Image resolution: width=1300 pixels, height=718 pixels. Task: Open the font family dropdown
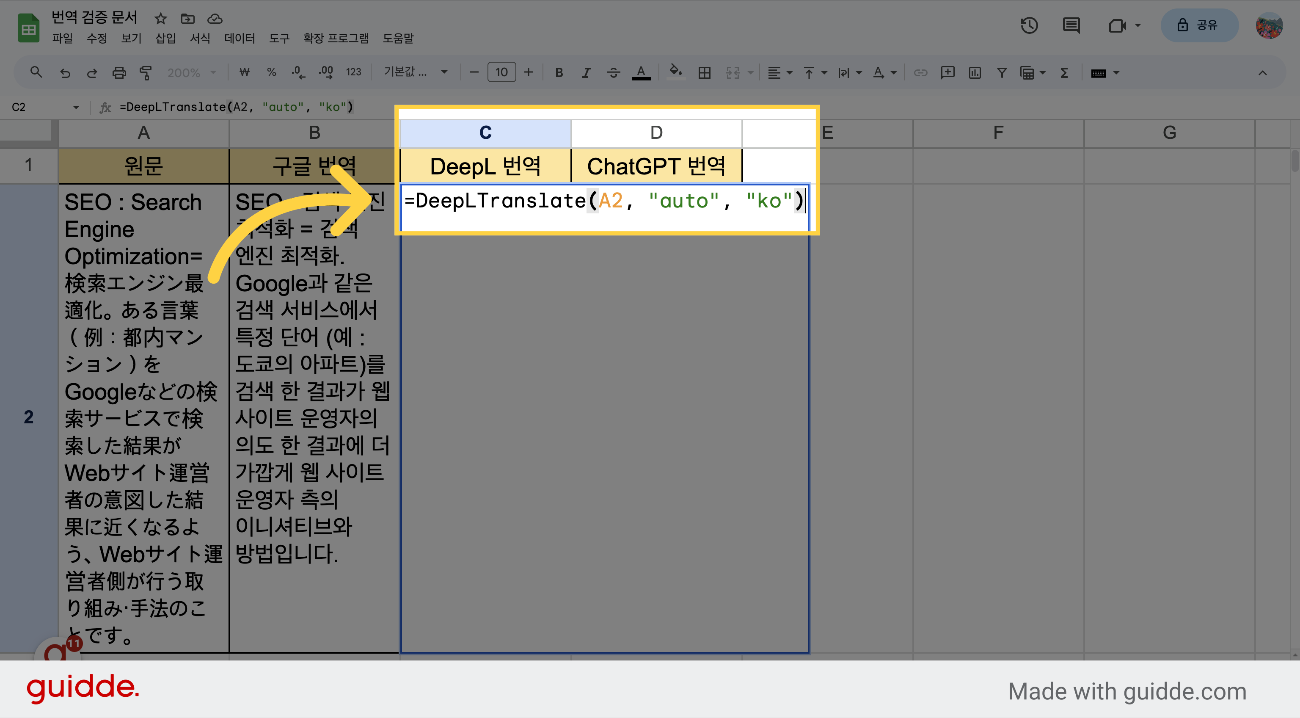416,73
